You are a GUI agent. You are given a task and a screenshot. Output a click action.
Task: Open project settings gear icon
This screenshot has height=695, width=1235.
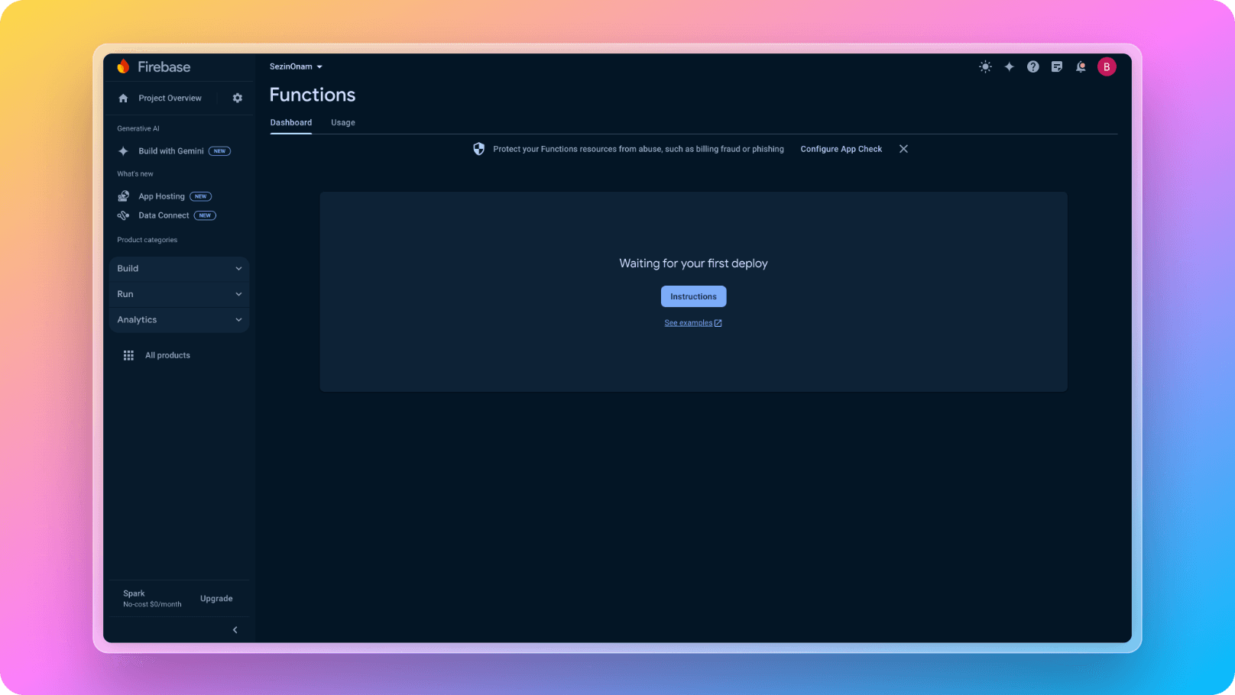(238, 99)
